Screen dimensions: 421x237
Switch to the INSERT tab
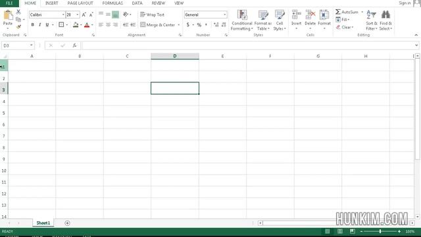[51, 3]
